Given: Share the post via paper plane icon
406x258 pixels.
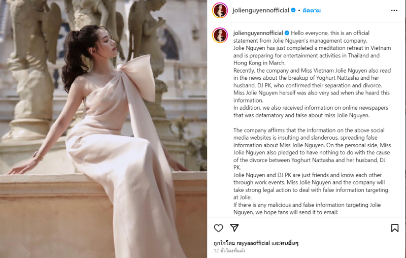Looking at the screenshot, I should pyautogui.click(x=234, y=228).
